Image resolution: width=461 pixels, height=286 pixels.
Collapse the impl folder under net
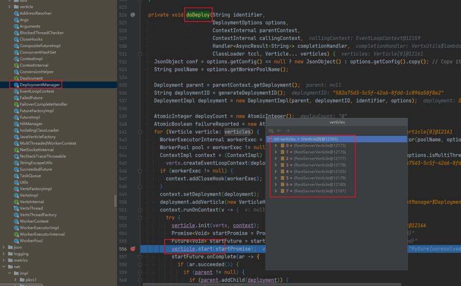pyautogui.click(x=10, y=273)
